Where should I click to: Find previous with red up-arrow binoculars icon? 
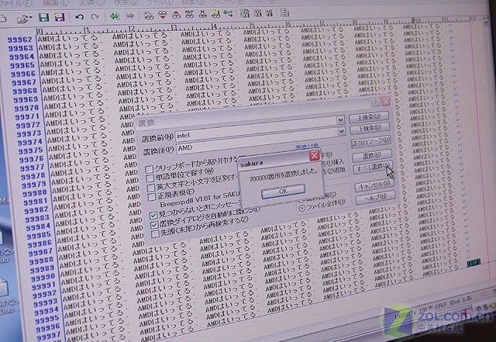176,15
